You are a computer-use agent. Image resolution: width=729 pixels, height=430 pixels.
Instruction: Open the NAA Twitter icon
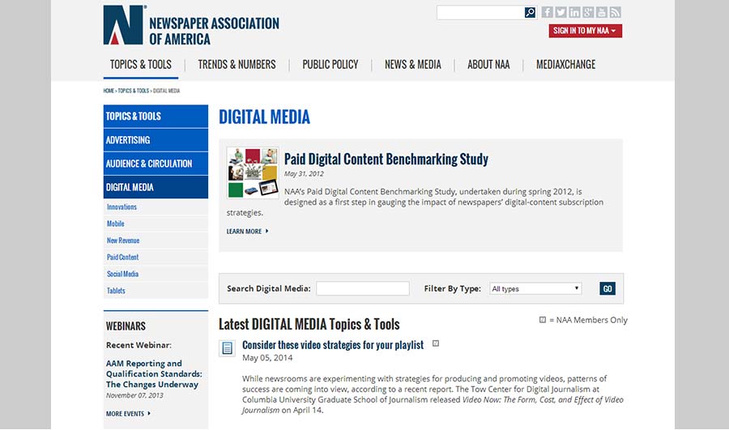[561, 12]
